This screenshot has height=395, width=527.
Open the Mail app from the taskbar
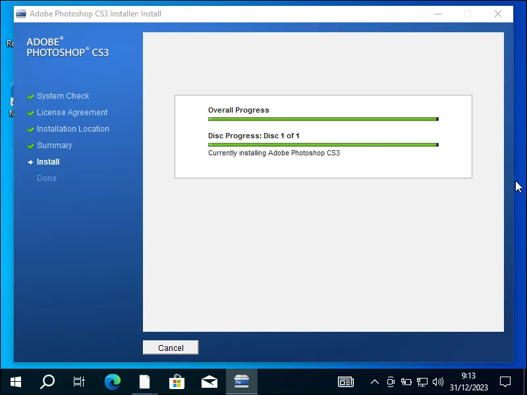coord(209,381)
